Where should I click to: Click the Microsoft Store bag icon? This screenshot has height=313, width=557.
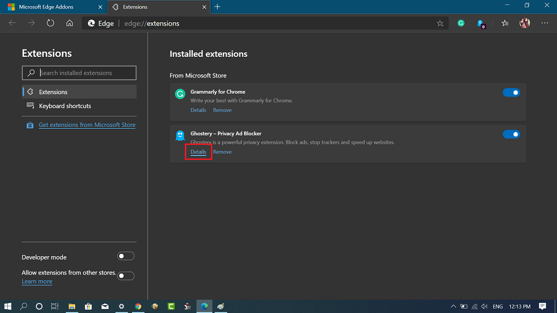tap(30, 125)
